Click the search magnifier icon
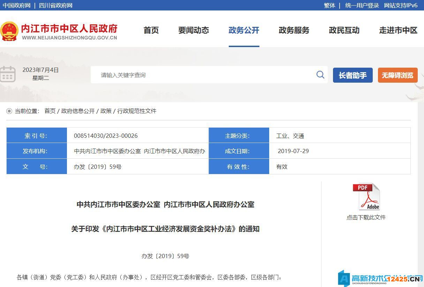The height and width of the screenshot is (287, 424). pyautogui.click(x=320, y=75)
